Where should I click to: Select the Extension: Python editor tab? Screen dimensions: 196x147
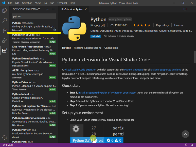(x=74, y=9)
